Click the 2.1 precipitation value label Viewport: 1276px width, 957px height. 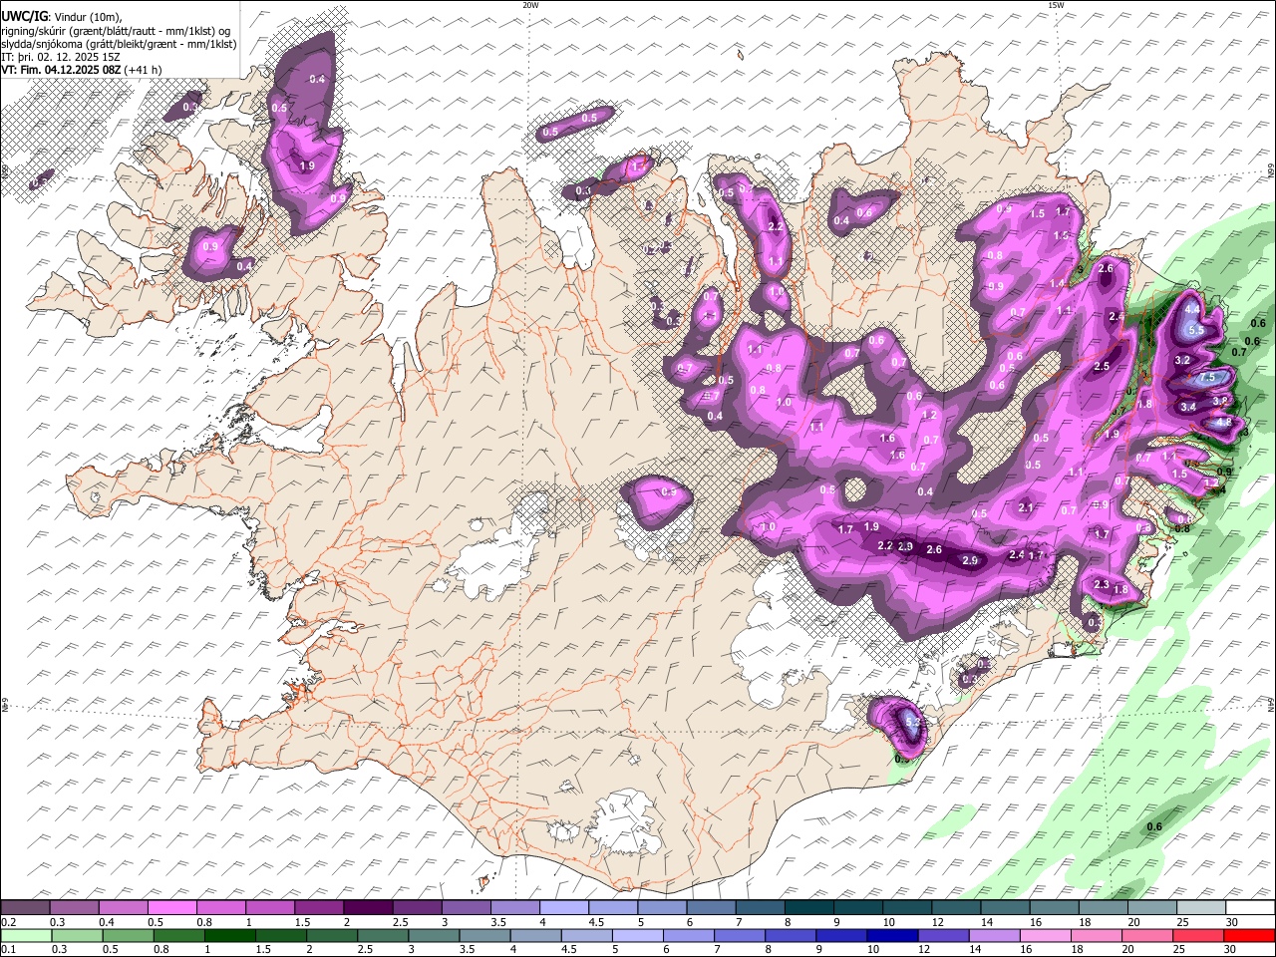(x=1026, y=508)
